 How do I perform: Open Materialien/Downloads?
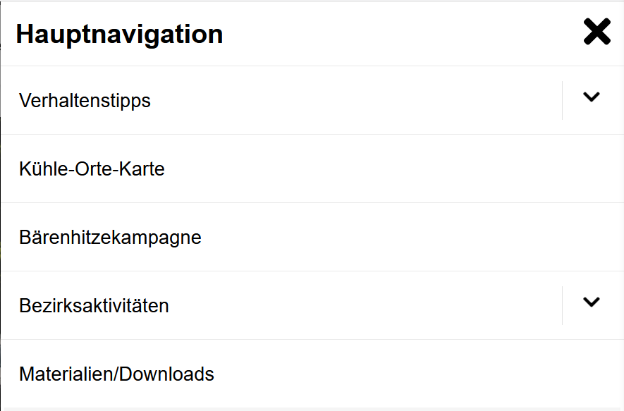pyautogui.click(x=116, y=374)
